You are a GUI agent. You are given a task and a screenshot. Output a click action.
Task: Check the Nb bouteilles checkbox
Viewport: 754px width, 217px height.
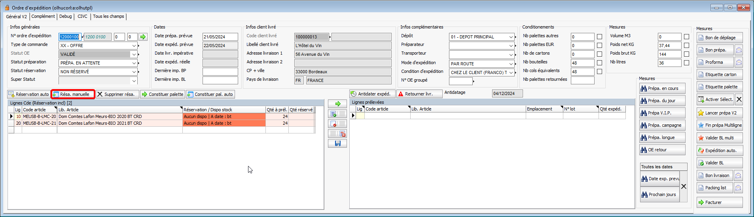tap(599, 63)
